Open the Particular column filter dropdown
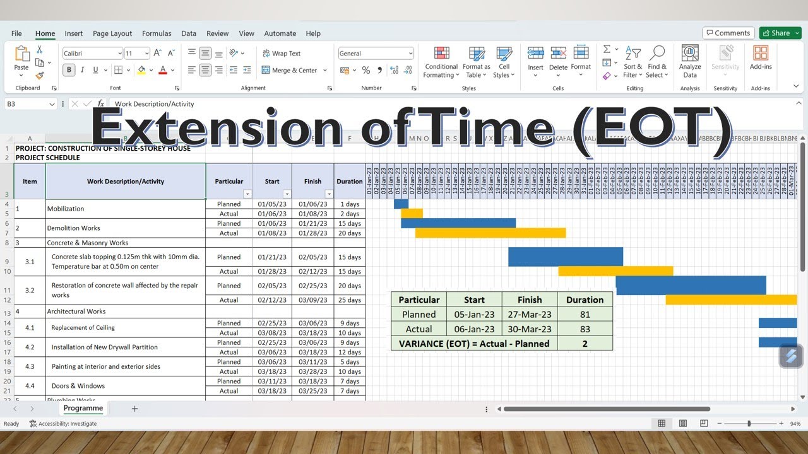This screenshot has width=808, height=454. (247, 194)
